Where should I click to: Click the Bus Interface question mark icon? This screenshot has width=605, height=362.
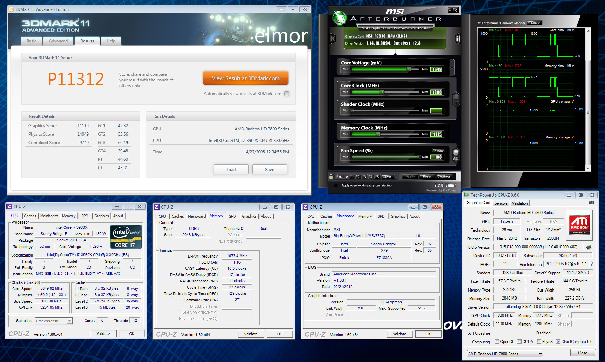coord(592,264)
